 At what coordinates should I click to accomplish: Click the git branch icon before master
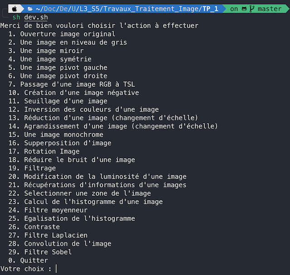tap(253, 9)
